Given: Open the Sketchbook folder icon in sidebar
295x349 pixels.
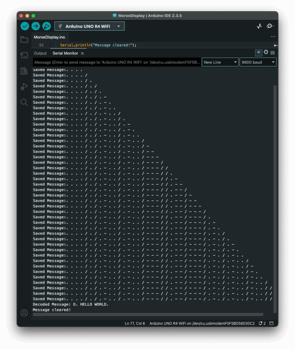Looking at the screenshot, I should point(24,40).
